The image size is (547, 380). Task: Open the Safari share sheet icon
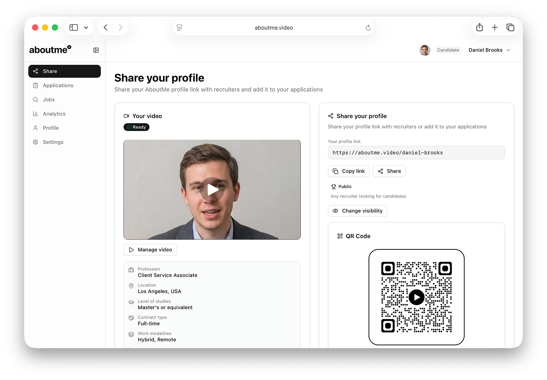point(480,27)
